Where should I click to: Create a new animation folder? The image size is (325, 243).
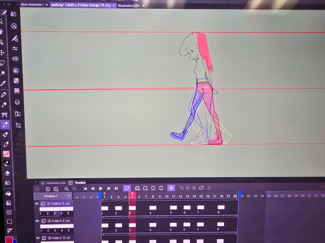(x=137, y=188)
